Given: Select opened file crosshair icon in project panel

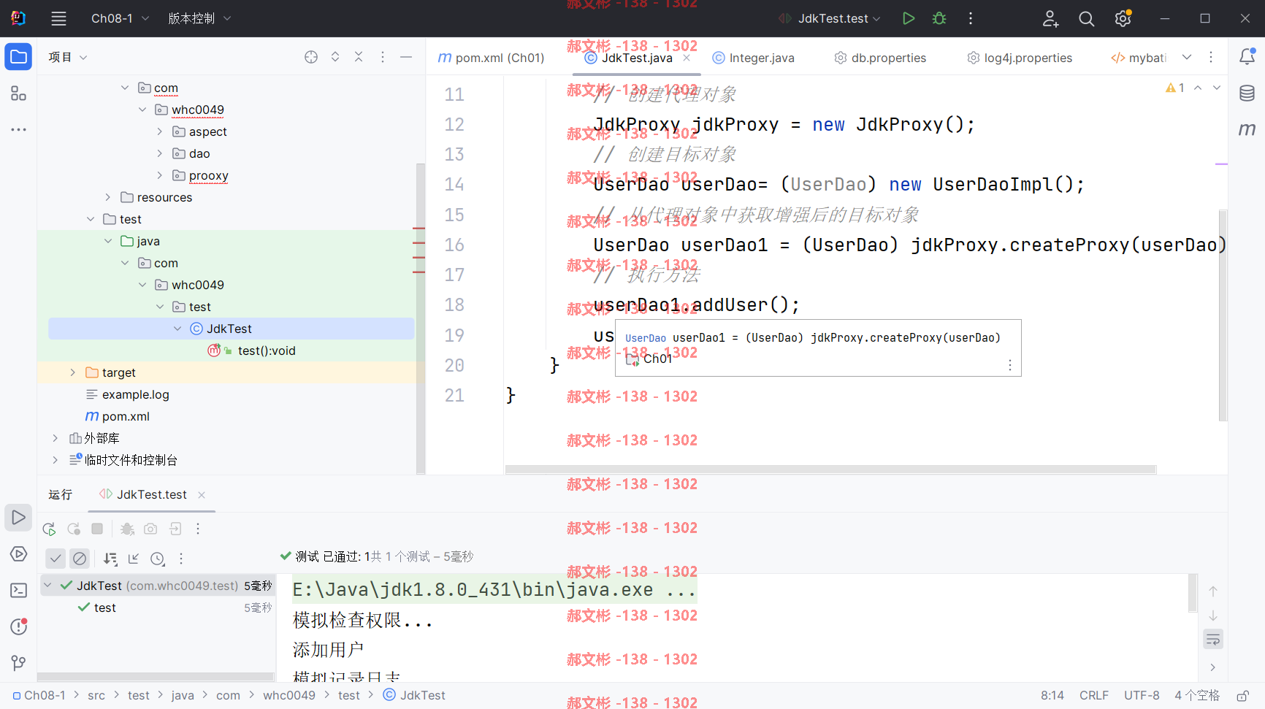Looking at the screenshot, I should [x=311, y=57].
